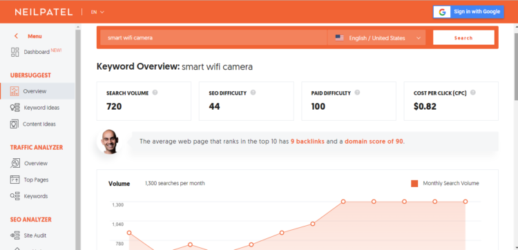Click Ubersuggest Overview chart icon
Screen dimensions: 518x250
(x=15, y=91)
